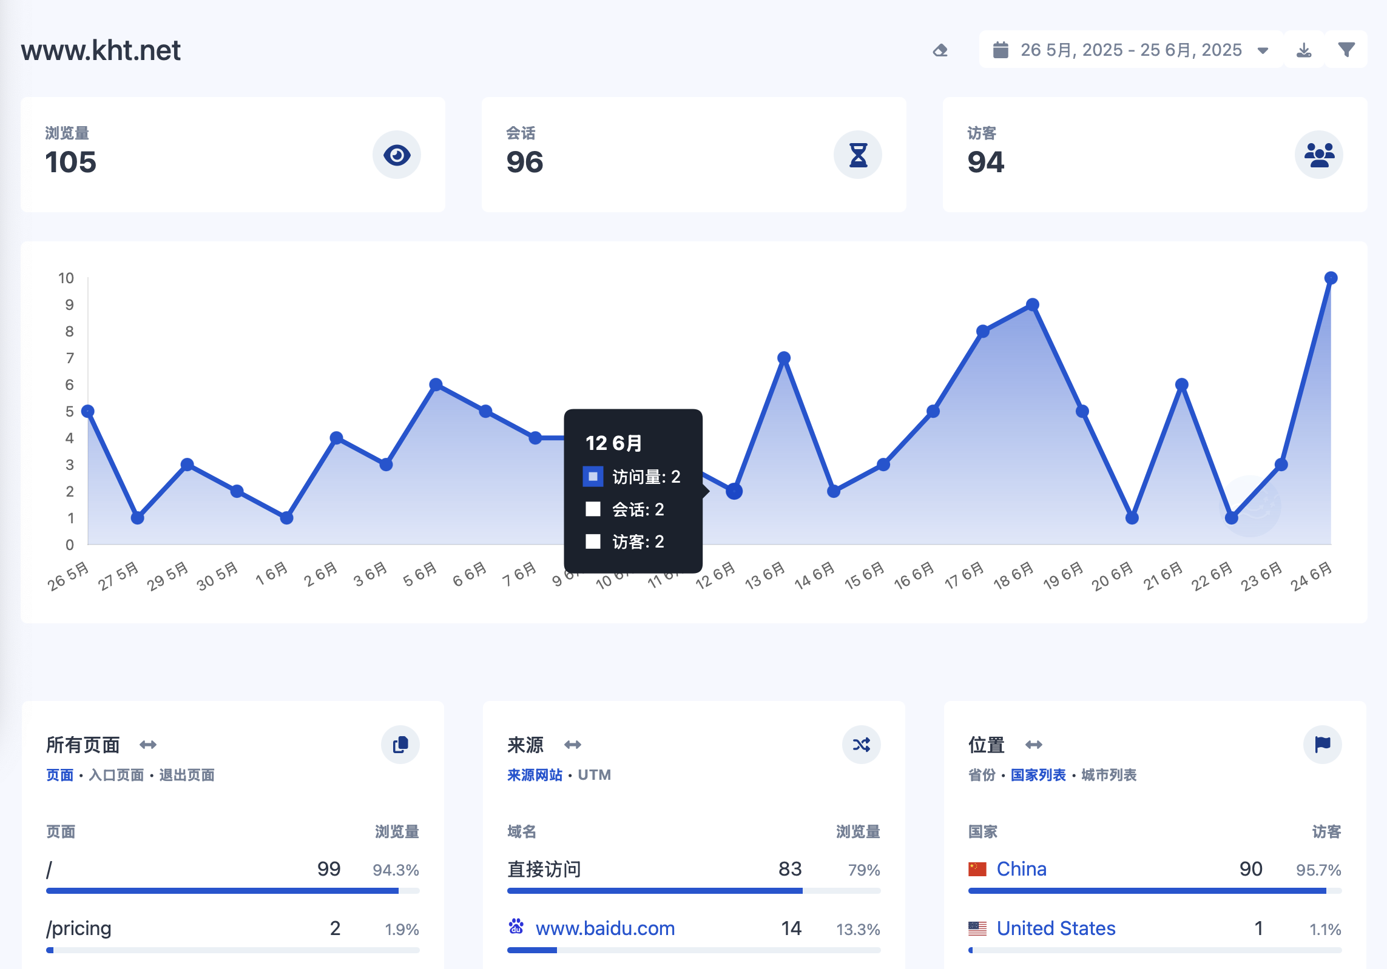Image resolution: width=1387 pixels, height=969 pixels.
Task: Toggle the 访问量 legend checkbox in tooltip
Action: click(x=592, y=477)
